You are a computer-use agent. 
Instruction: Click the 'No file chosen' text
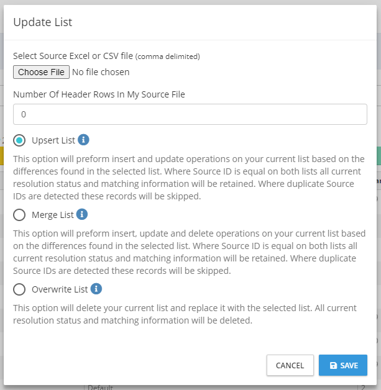(101, 72)
